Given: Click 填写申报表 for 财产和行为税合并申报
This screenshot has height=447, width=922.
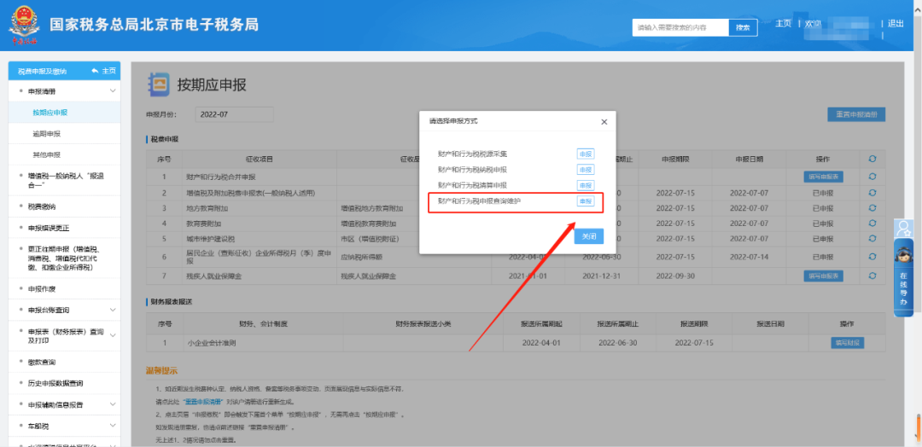Looking at the screenshot, I should coord(824,177).
